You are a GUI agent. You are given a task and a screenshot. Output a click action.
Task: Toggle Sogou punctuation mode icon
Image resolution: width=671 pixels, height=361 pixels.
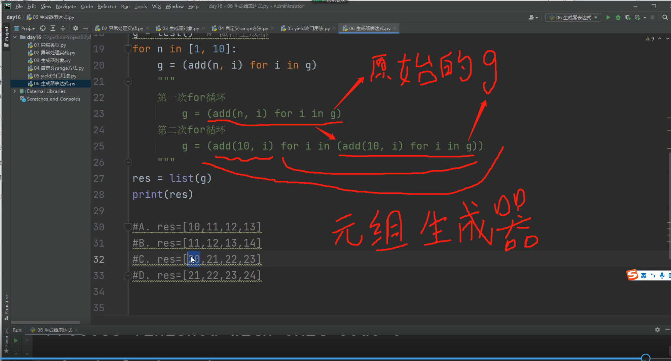click(653, 275)
